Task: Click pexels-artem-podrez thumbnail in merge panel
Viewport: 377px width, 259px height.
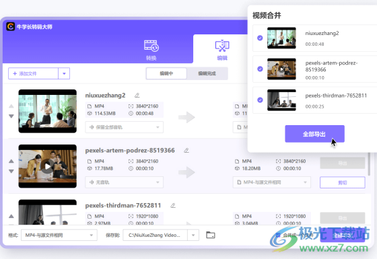Action: [x=281, y=69]
